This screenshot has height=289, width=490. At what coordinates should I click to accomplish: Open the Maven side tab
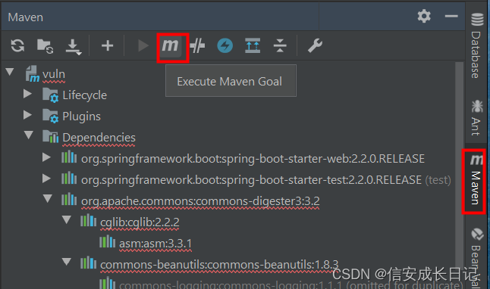click(476, 180)
